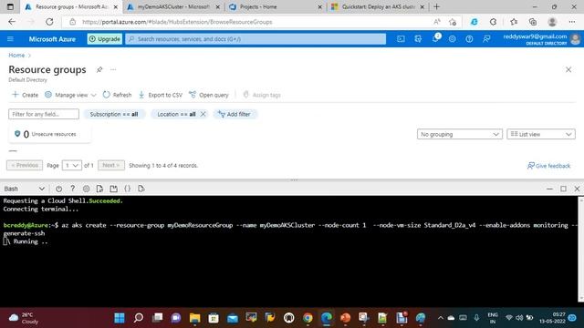Viewport: 584px width, 328px height.
Task: Select Resource groups browser tab
Action: [x=71, y=7]
